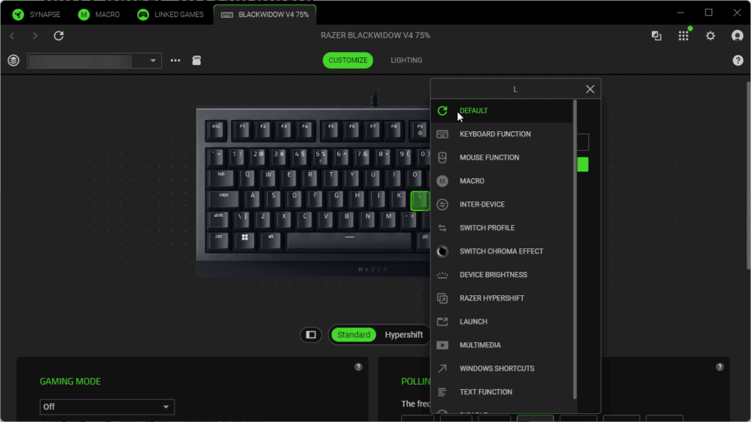Select Switch Chroma Effect option
Screen dimensions: 751x422
(x=502, y=251)
